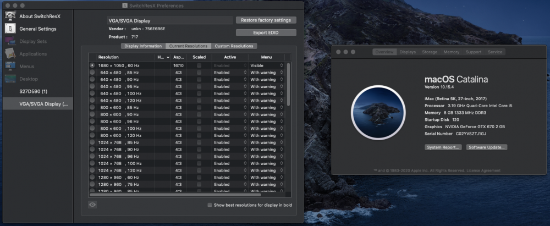Click the macOS Catalina island image
550x226 pixels.
point(378,113)
